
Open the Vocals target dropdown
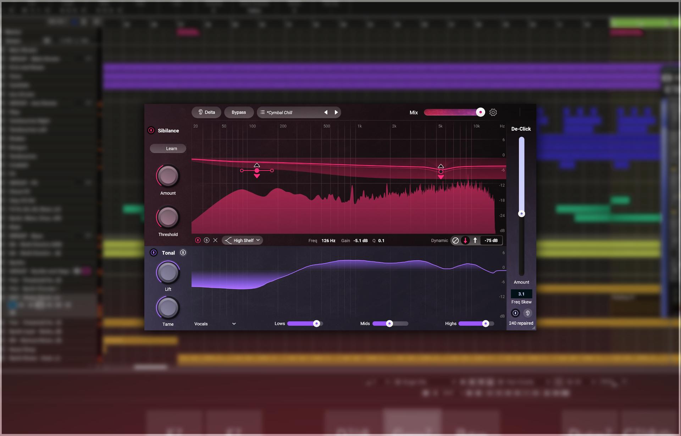(215, 324)
